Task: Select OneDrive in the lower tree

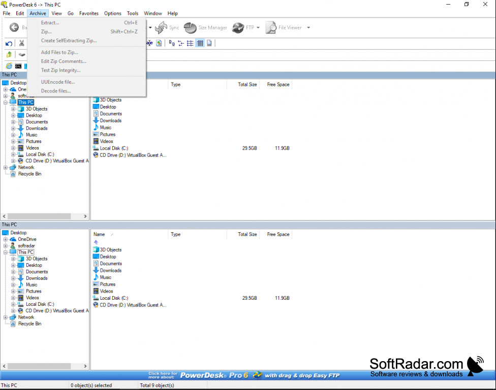Action: [x=27, y=239]
